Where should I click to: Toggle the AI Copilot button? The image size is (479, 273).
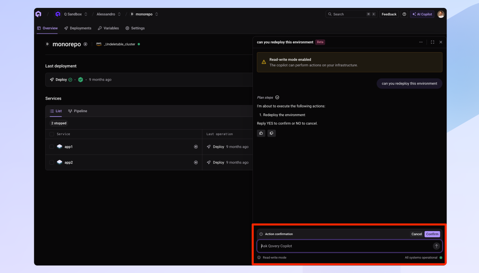422,14
